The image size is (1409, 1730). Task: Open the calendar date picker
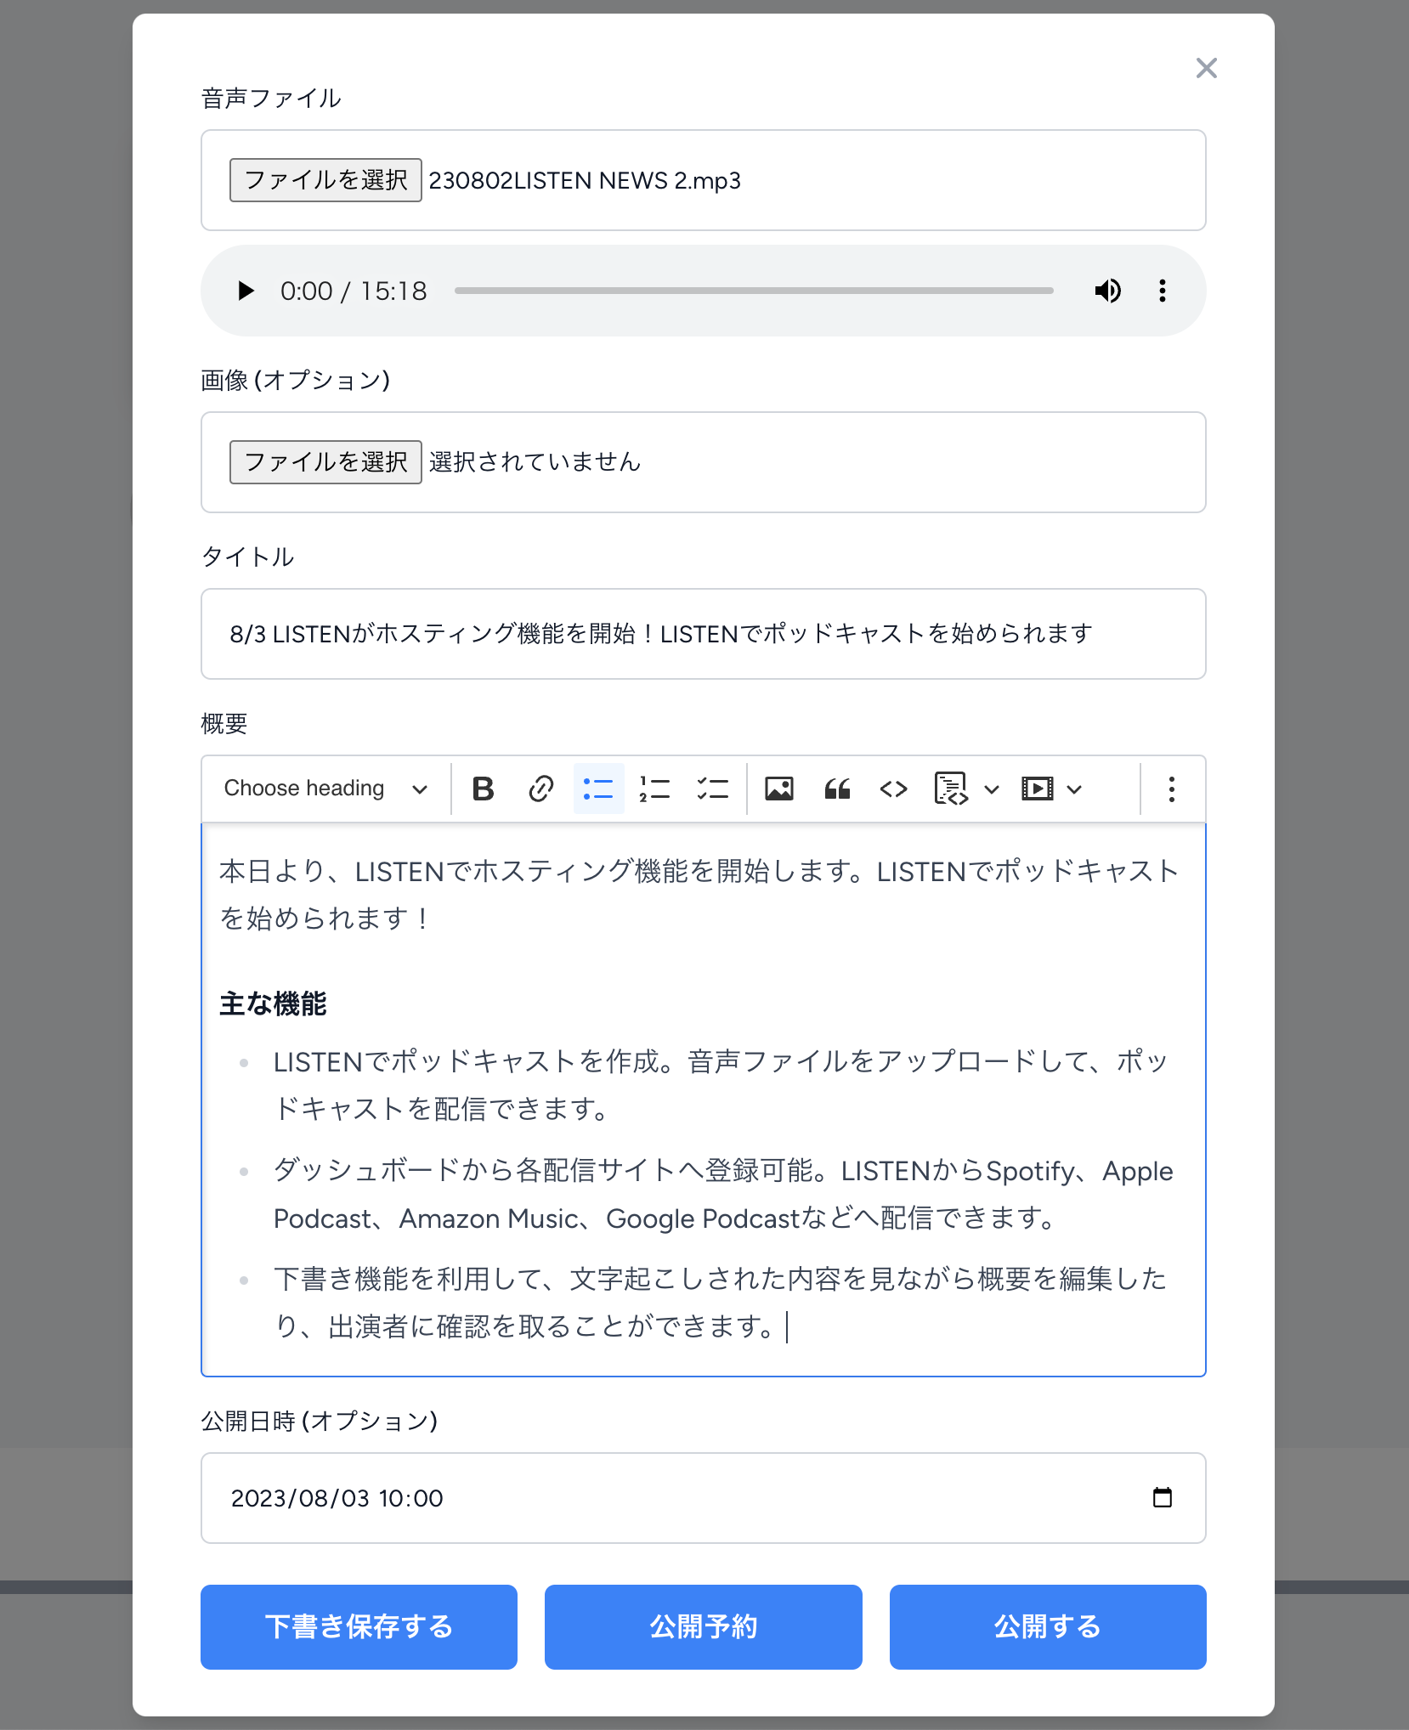[x=1163, y=1497]
